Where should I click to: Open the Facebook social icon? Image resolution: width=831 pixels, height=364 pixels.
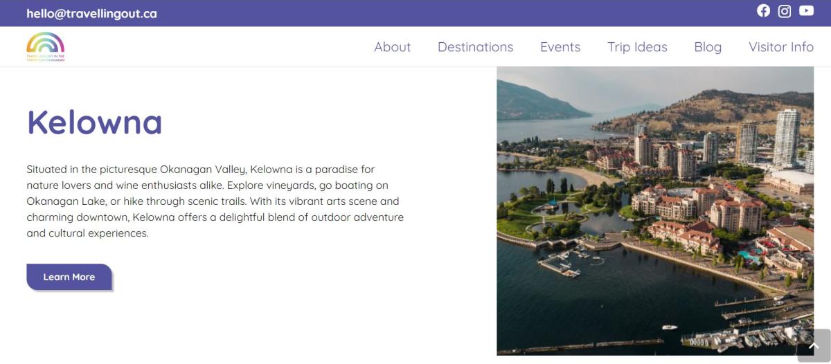point(763,10)
